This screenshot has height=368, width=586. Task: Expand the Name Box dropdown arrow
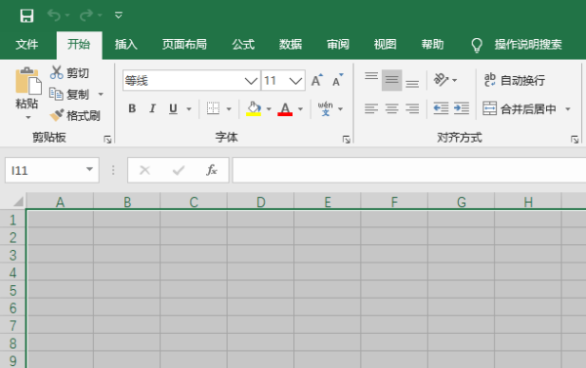[89, 169]
